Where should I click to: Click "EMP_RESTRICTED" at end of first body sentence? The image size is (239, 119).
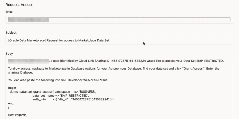coord(210,61)
